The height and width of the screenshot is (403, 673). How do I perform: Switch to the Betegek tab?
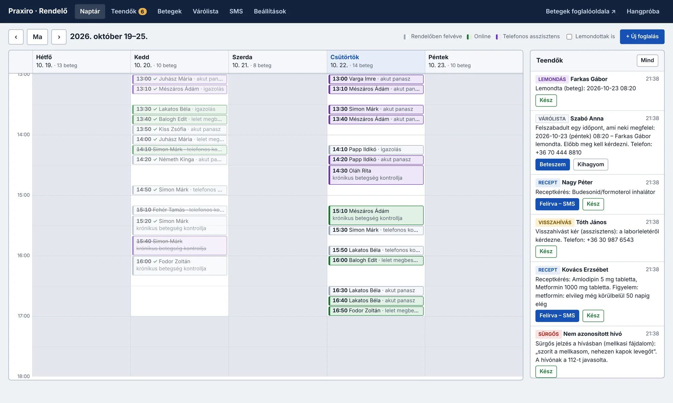click(x=169, y=11)
